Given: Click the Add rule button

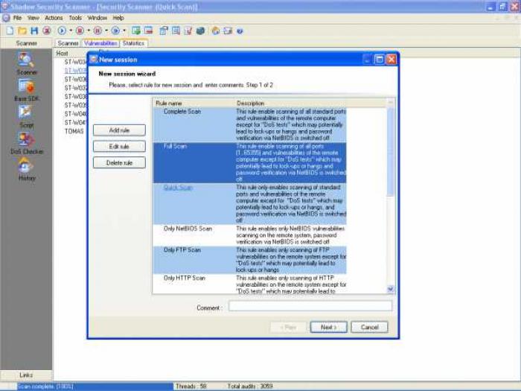Looking at the screenshot, I should pos(119,130).
